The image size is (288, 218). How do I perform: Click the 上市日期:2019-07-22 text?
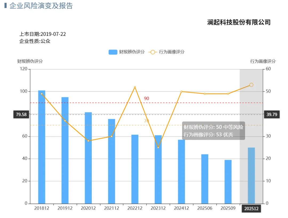(x=43, y=34)
